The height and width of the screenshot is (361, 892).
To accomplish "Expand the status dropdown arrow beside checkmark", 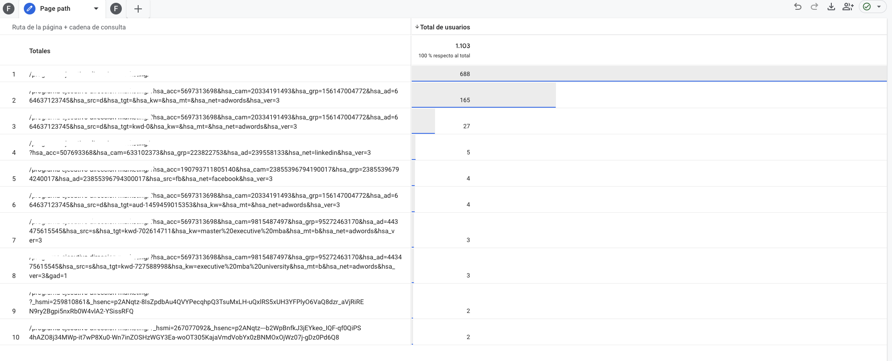I will (x=879, y=7).
